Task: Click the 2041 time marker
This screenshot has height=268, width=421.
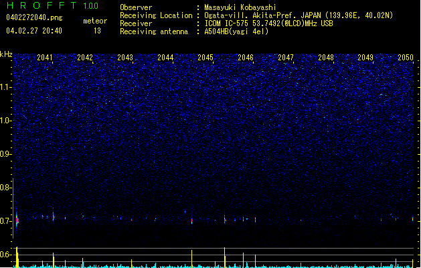Action: coord(45,58)
